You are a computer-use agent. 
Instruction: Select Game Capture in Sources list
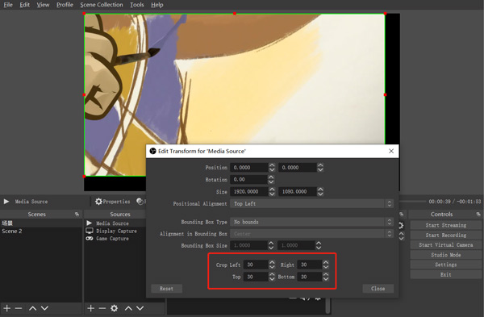click(112, 238)
